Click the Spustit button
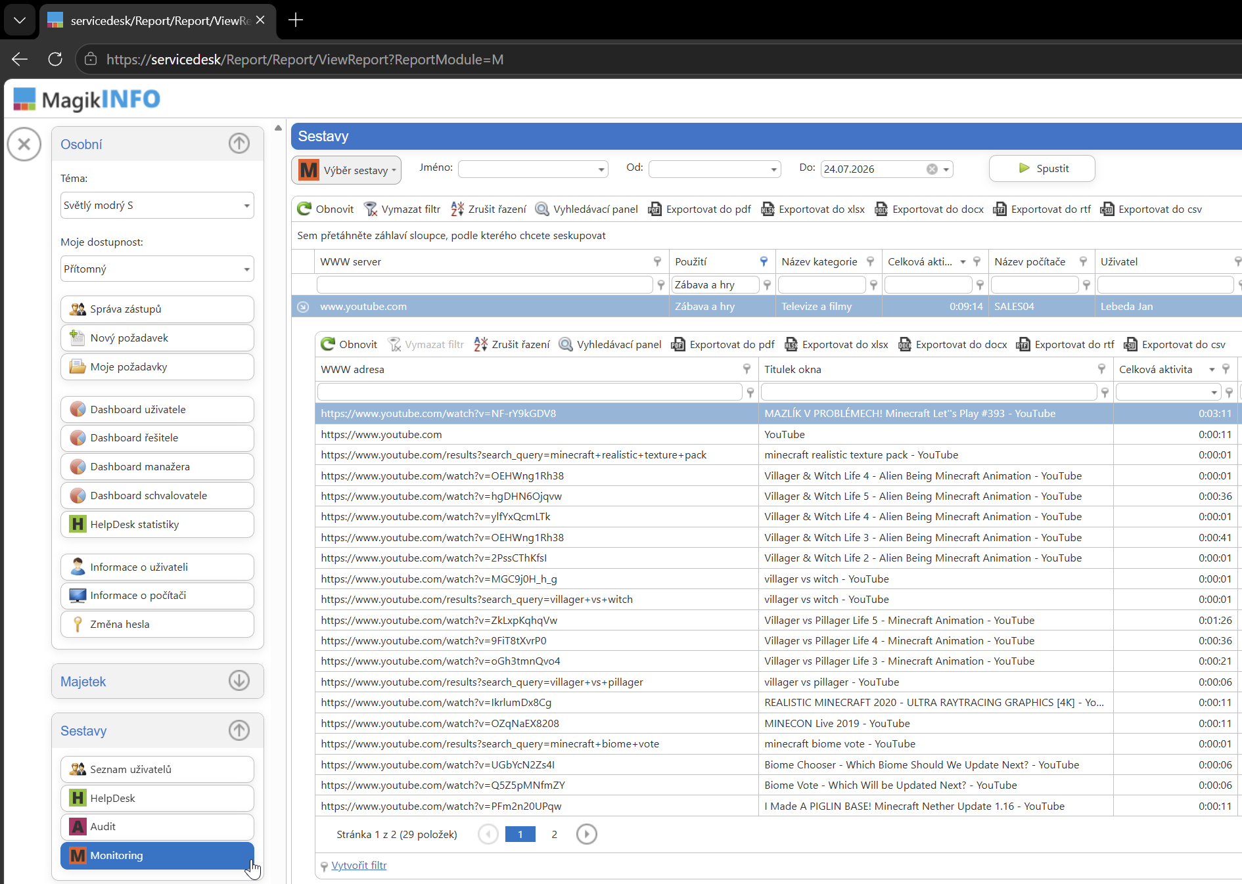The image size is (1242, 884). pos(1042,168)
